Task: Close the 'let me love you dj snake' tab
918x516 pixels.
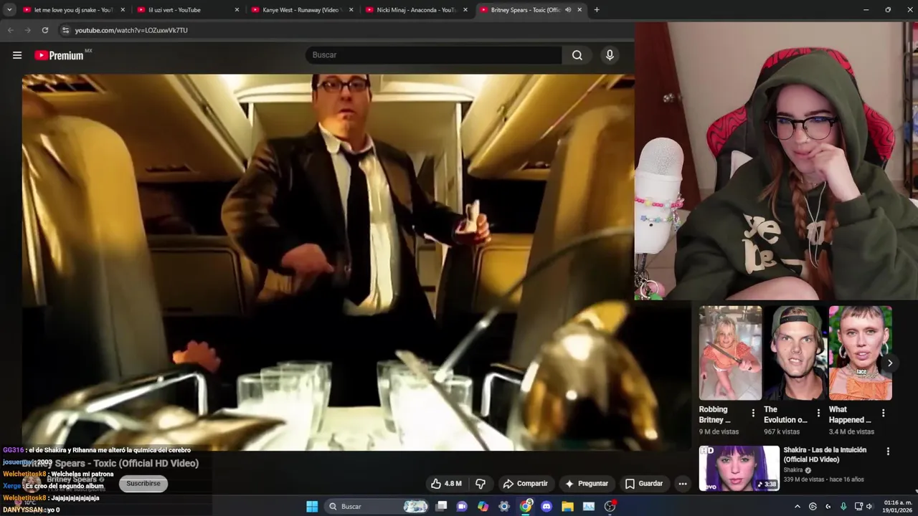Action: (x=123, y=10)
